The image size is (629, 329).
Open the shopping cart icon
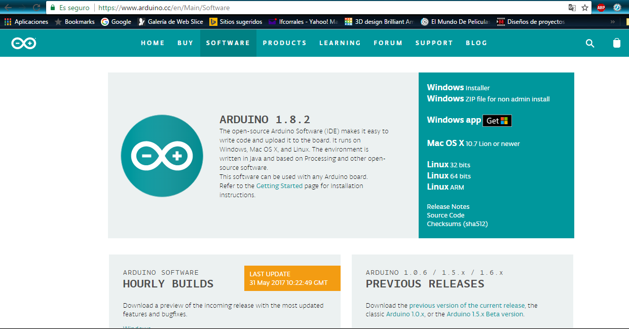tap(616, 43)
